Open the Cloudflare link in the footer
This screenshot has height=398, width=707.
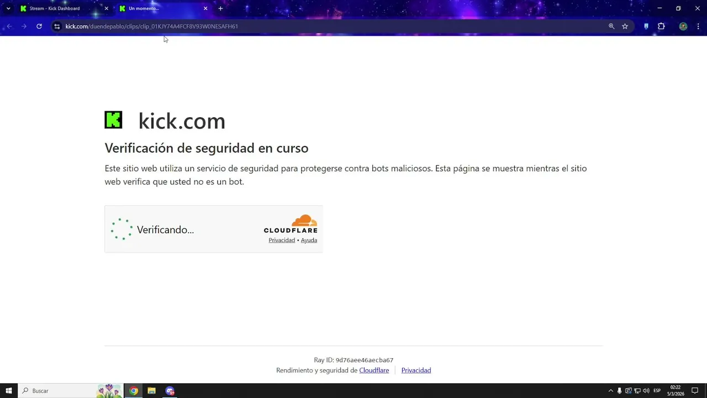(x=374, y=370)
